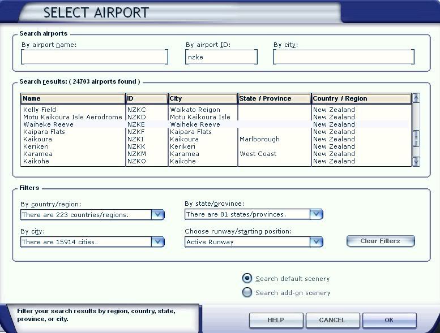Sort results by ID column header

[x=146, y=98]
